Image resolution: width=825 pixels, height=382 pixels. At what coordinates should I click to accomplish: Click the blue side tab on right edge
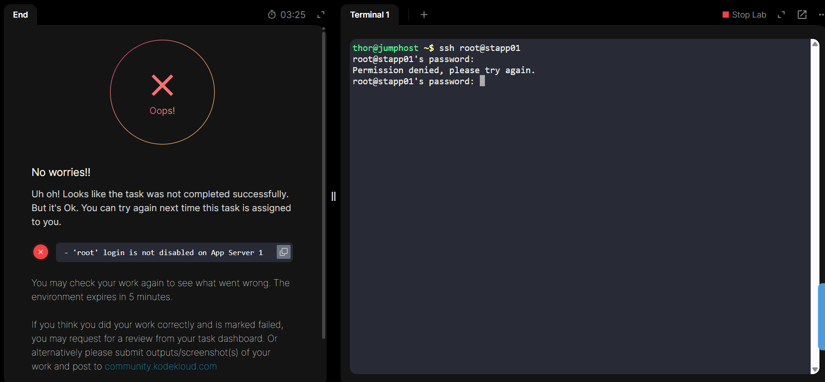coord(822,317)
